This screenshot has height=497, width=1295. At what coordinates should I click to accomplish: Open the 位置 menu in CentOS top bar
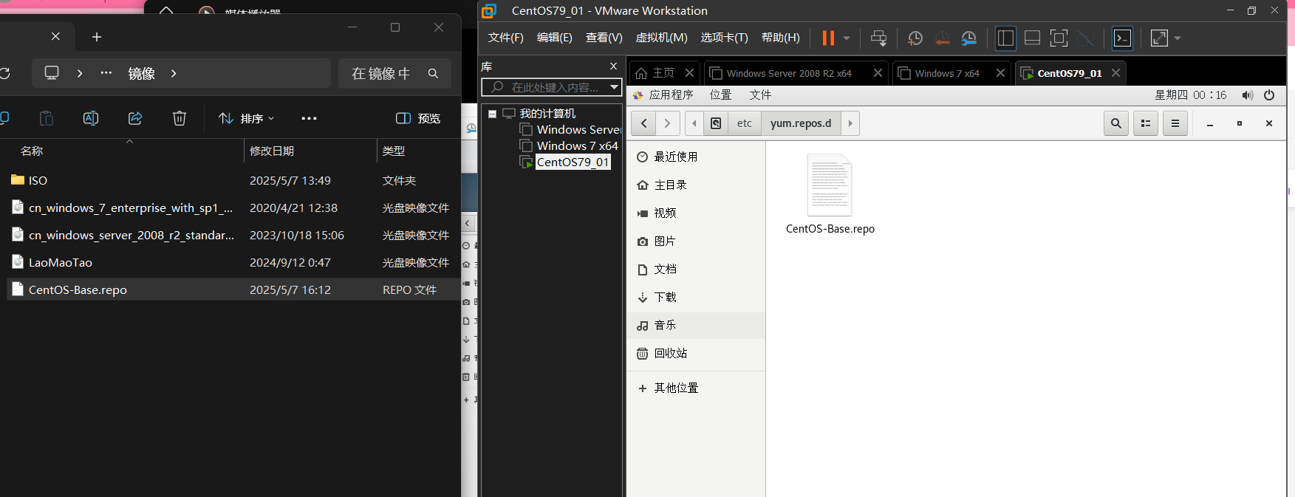[x=720, y=95]
